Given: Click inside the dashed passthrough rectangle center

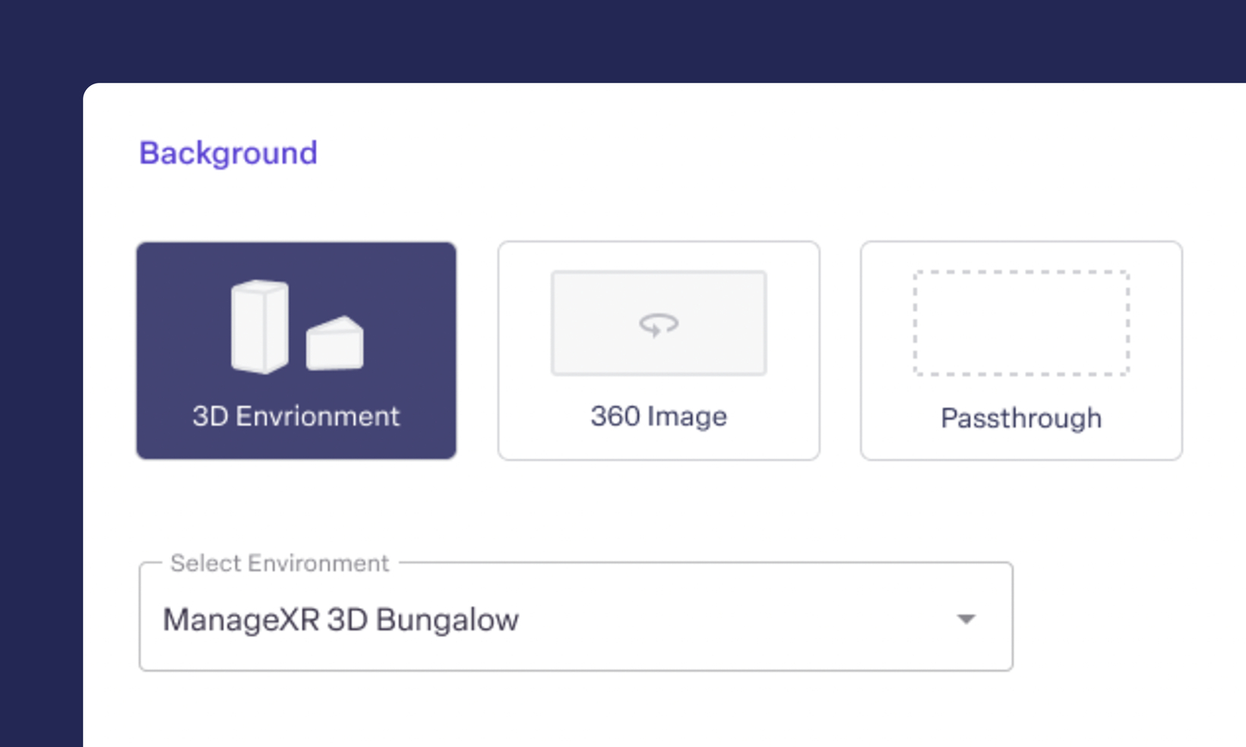Looking at the screenshot, I should pos(1021,323).
